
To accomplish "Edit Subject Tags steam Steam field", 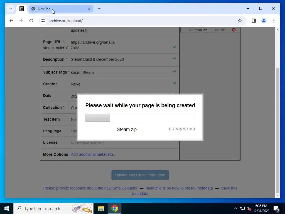I will click(82, 72).
